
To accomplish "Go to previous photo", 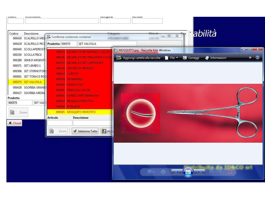I will 177,172.
